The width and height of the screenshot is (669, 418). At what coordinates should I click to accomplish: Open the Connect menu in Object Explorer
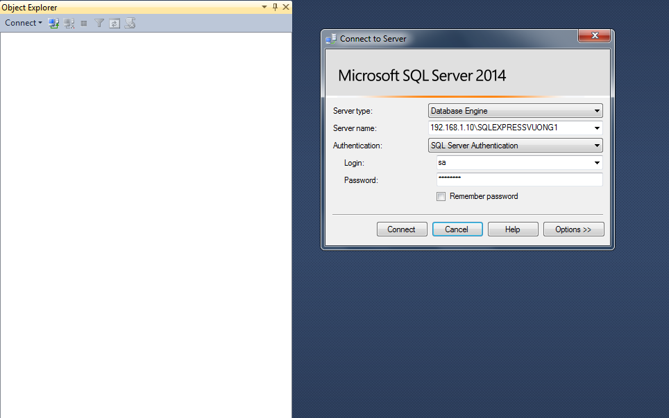[x=24, y=23]
